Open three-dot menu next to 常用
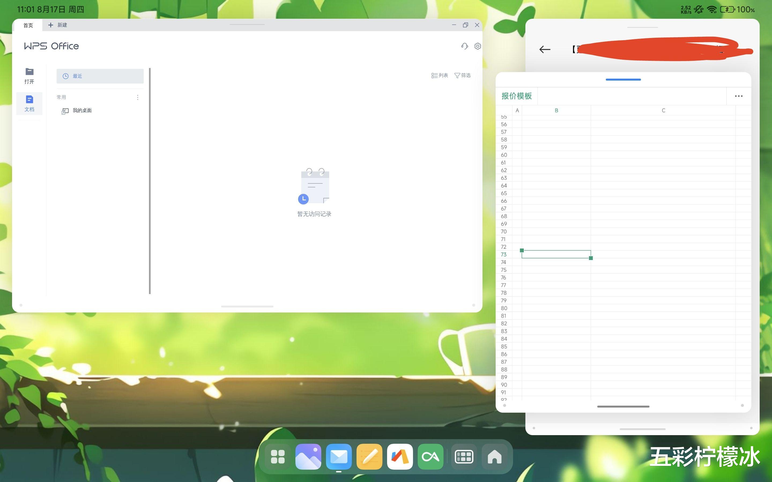The image size is (772, 482). 138,97
